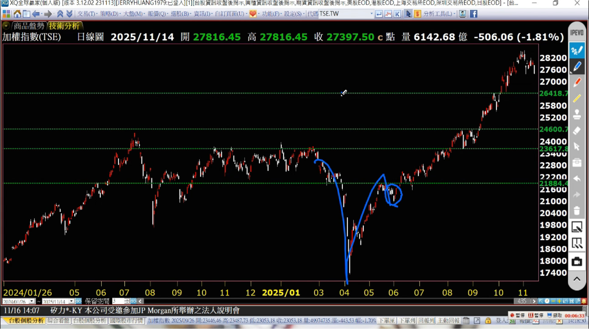Select the blue pen in IPEVO toolbar
The image size is (589, 329).
tap(577, 67)
